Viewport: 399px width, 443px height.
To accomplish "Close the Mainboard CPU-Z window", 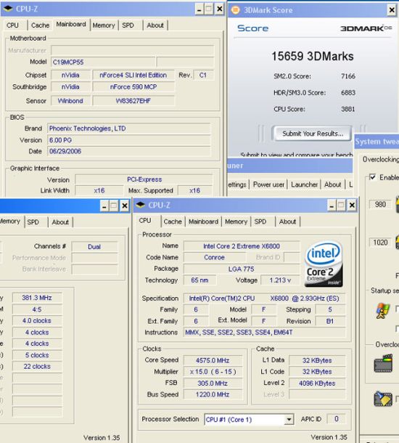I will pos(219,9).
